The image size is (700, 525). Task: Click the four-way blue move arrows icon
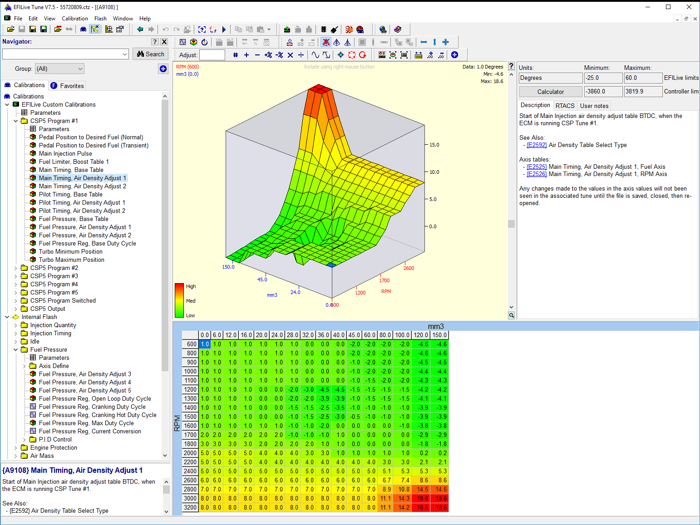[445, 42]
